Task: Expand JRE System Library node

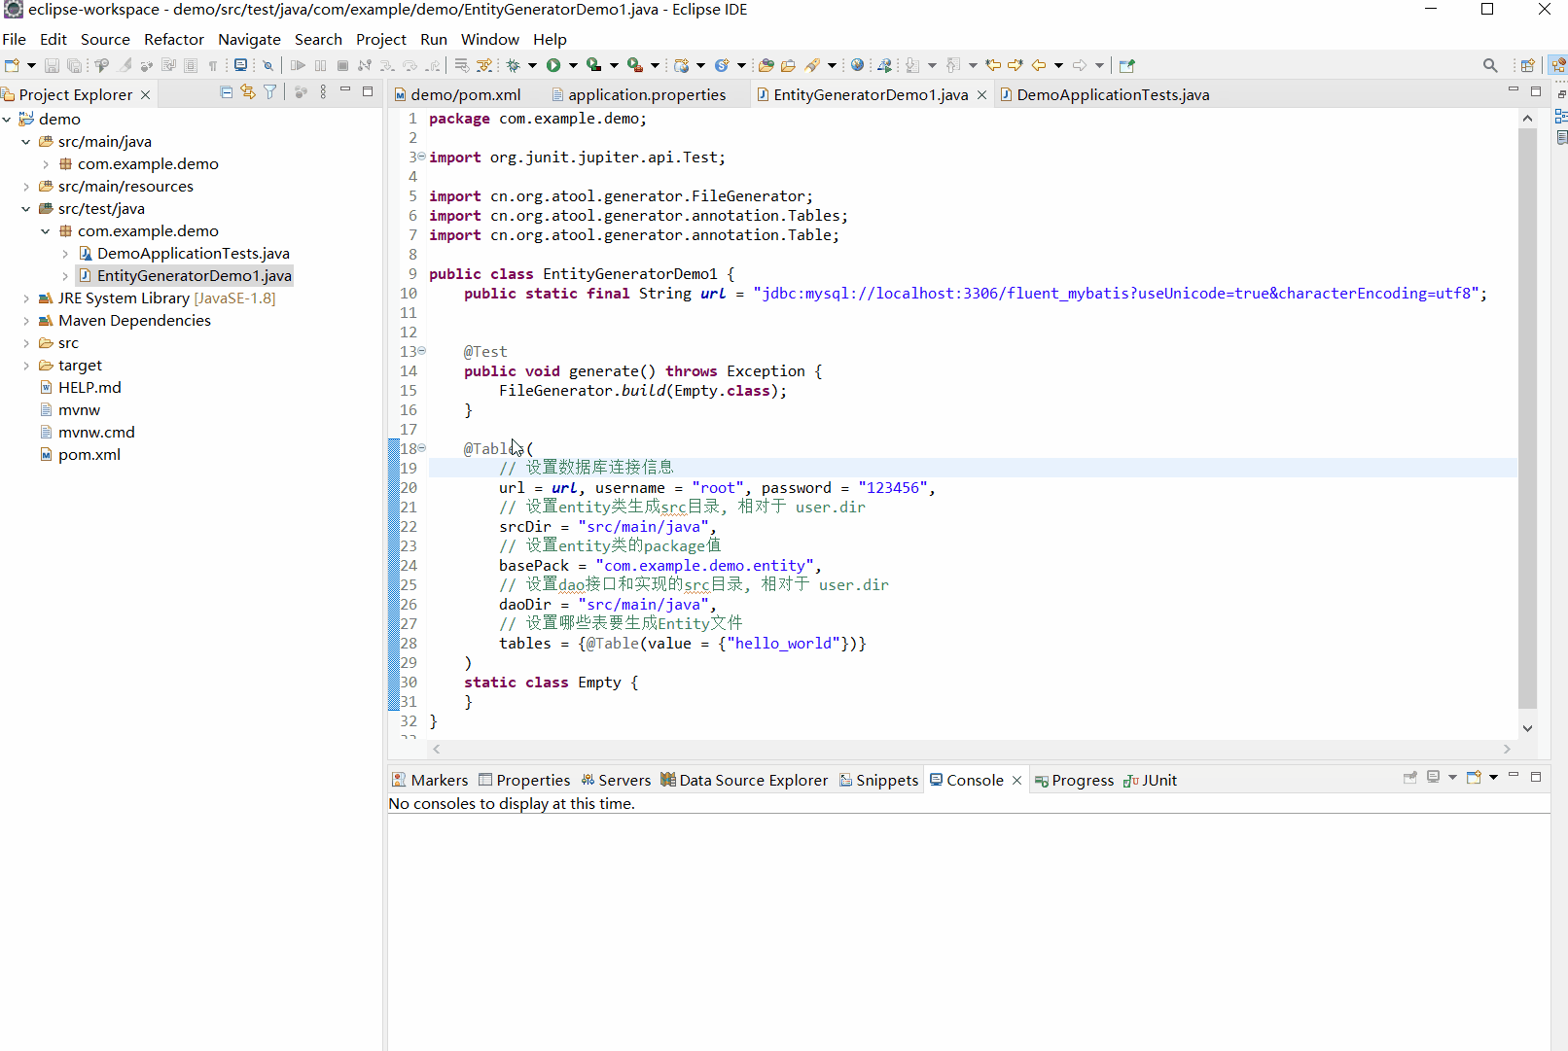Action: pos(26,298)
